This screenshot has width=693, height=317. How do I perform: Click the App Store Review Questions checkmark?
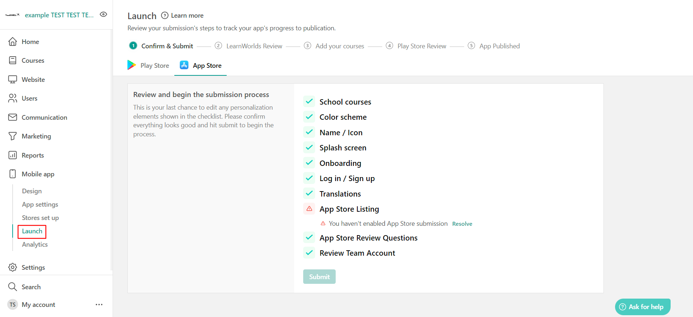coord(309,237)
